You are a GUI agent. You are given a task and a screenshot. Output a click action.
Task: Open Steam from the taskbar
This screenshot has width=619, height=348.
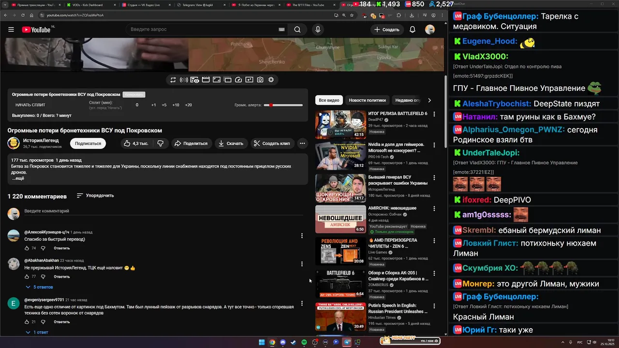coord(294,342)
